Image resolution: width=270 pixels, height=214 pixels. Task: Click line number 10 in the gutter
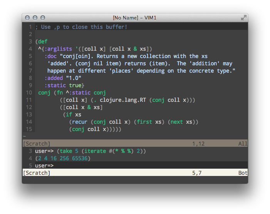click(29, 93)
